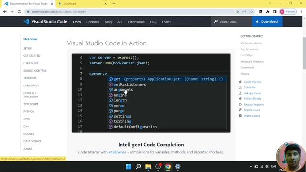Open the Updates navigation item
The height and width of the screenshot is (172, 306).
(93, 22)
